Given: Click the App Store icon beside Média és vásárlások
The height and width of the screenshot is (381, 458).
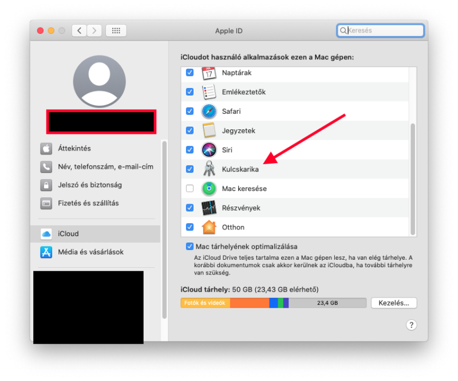Looking at the screenshot, I should point(46,252).
